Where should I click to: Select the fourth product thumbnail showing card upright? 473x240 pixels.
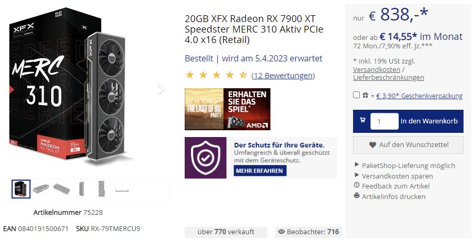coord(81,189)
